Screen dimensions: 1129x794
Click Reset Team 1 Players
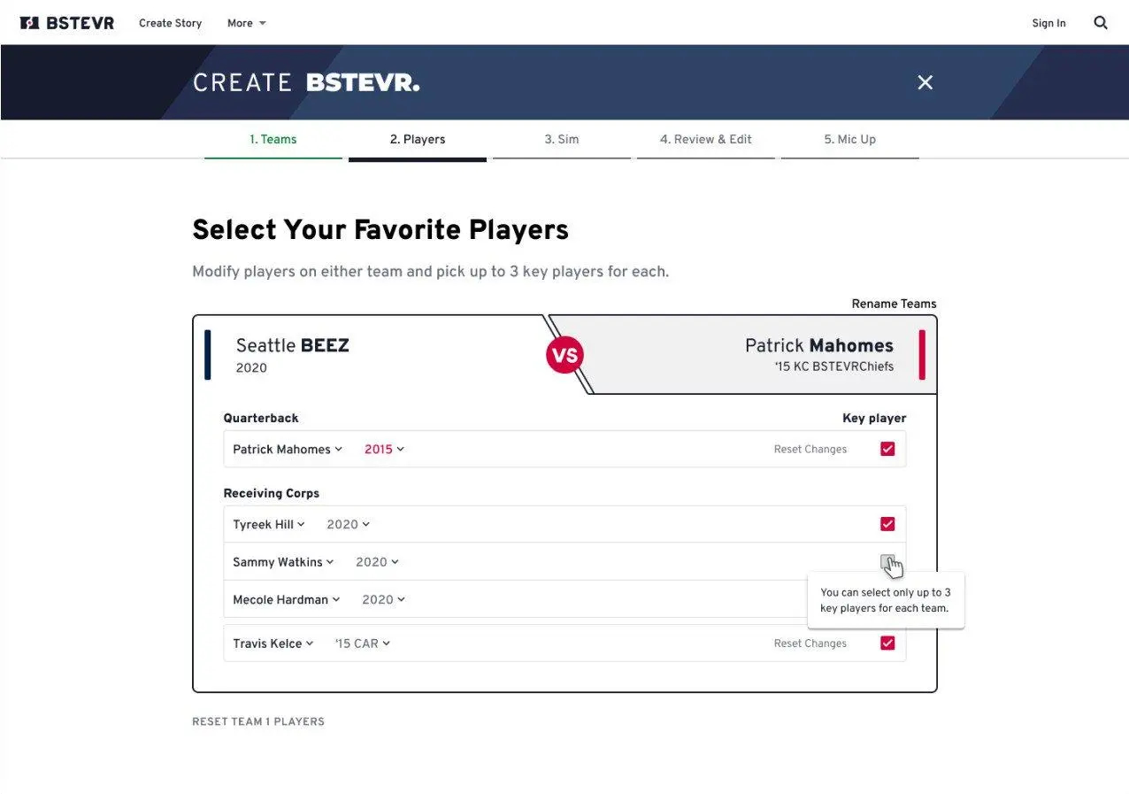(258, 721)
